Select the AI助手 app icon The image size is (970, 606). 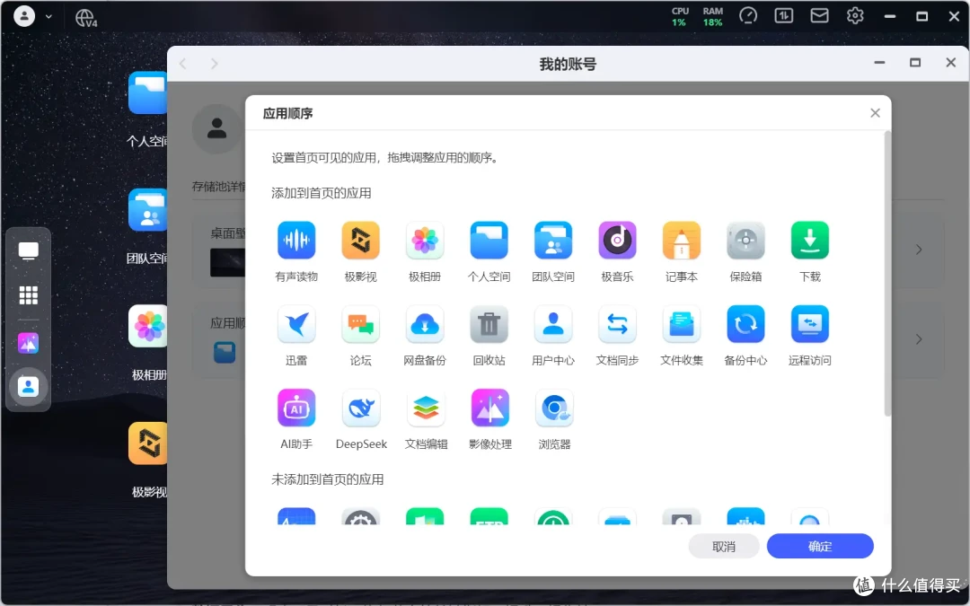click(x=296, y=408)
